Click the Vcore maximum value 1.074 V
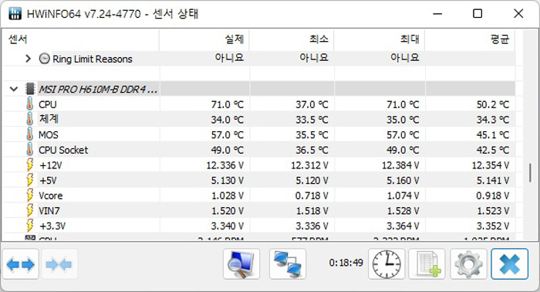Image resolution: width=540 pixels, height=292 pixels. pos(403,195)
